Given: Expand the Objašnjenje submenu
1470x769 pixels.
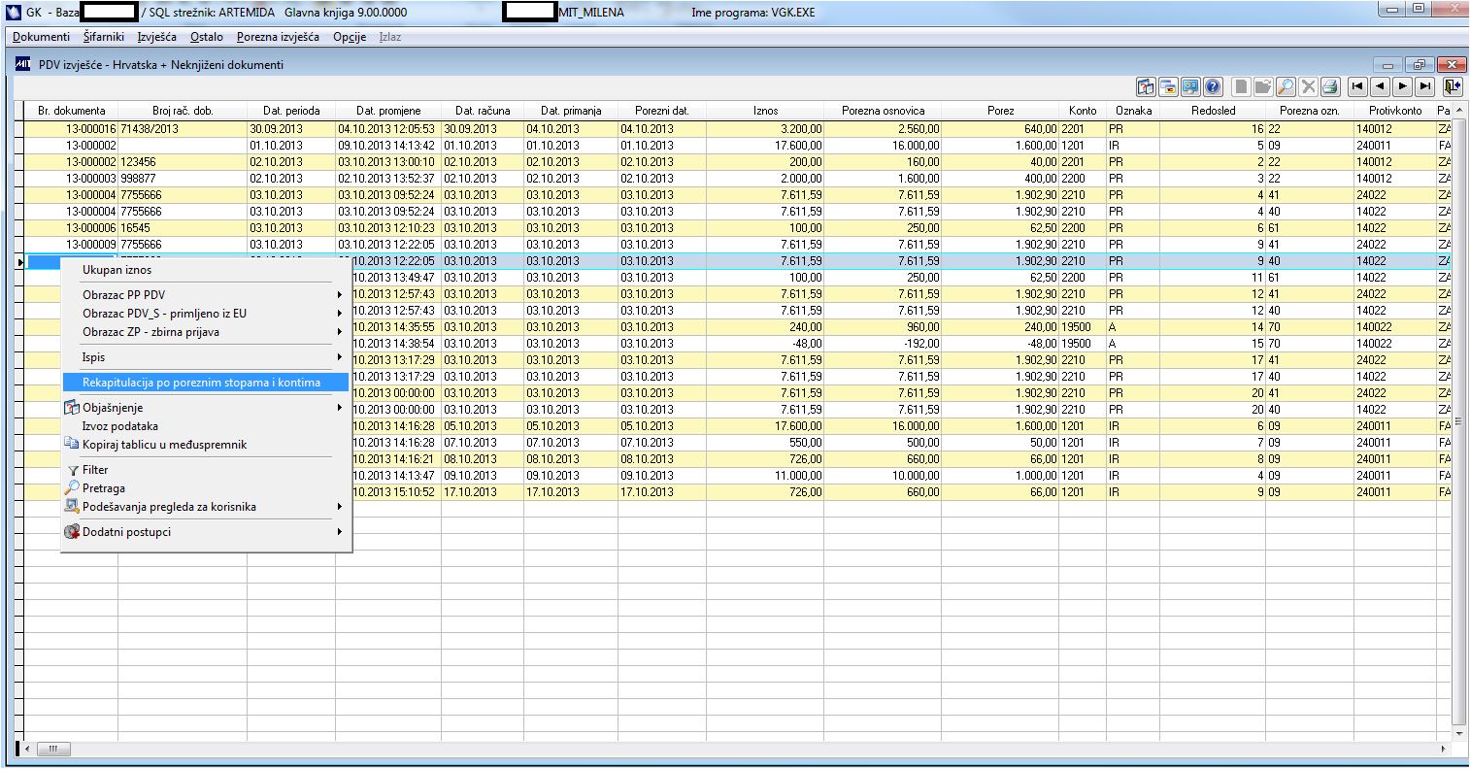Looking at the screenshot, I should 206,408.
